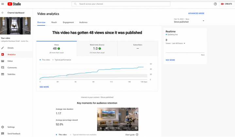The image size is (235, 137).
Task: Mute the retention video player volume
Action: click(x=107, y=128)
